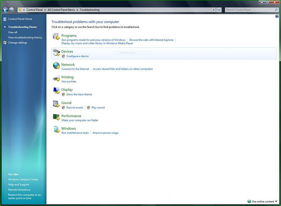Open the Programs category heading
The height and width of the screenshot is (206, 281).
point(69,36)
